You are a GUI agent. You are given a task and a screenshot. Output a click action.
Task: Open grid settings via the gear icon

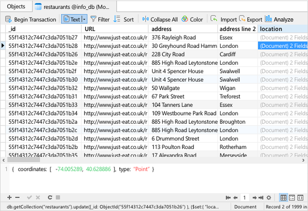[269, 197]
